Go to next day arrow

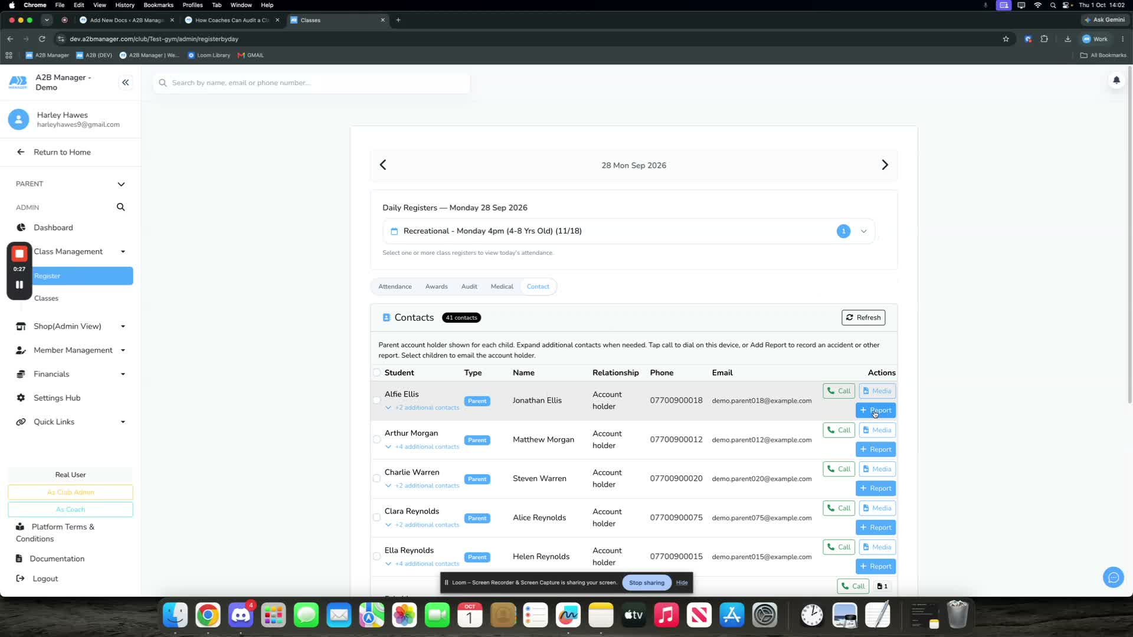click(x=885, y=165)
